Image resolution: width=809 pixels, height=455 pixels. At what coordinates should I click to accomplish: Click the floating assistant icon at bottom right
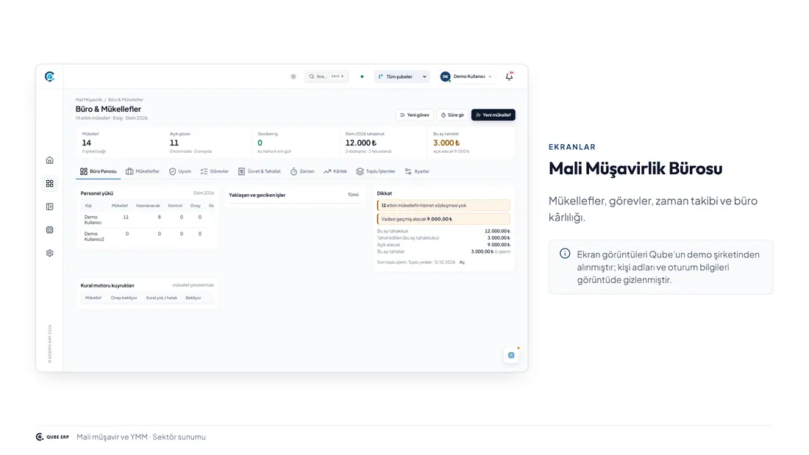click(x=511, y=356)
